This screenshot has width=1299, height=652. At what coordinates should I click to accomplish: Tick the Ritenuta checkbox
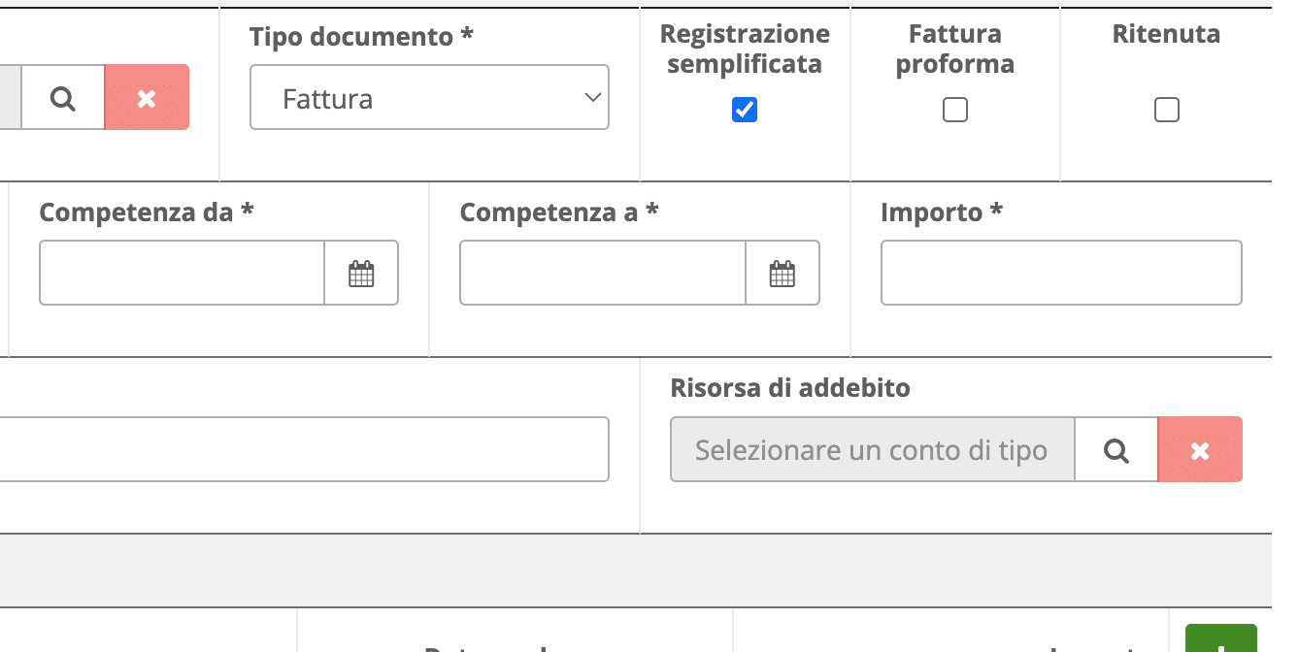click(1167, 110)
